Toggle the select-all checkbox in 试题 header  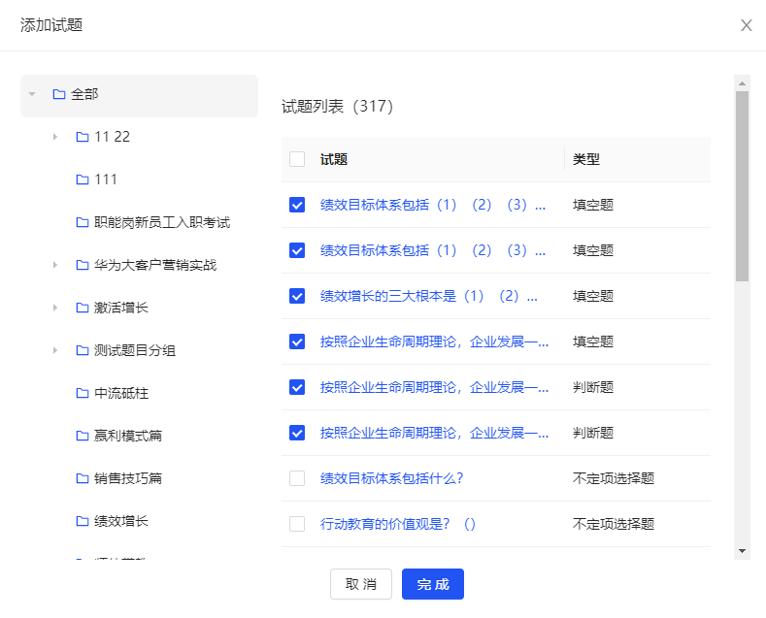pyautogui.click(x=297, y=159)
